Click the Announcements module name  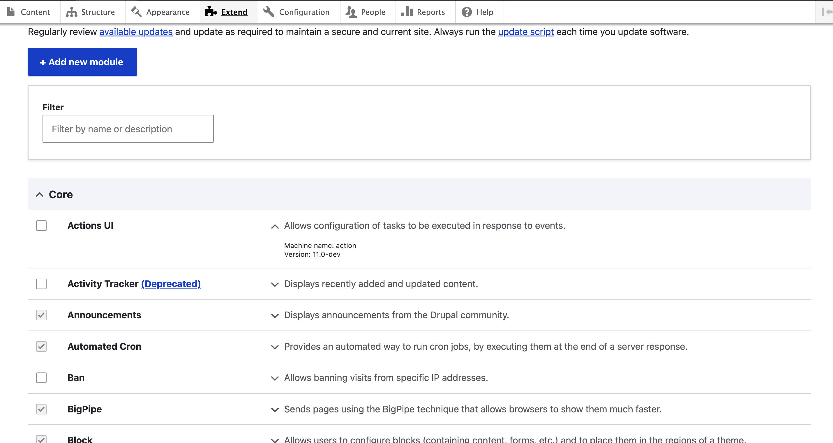tap(105, 315)
